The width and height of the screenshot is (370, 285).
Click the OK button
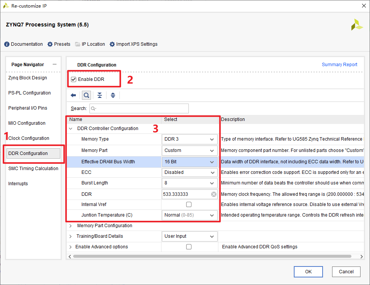pyautogui.click(x=308, y=272)
